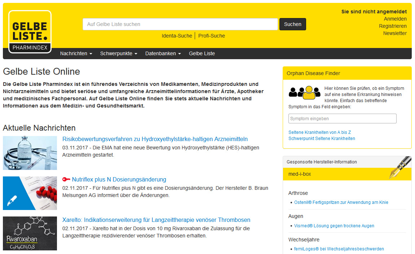Open the Vismed Lösung gegen trockene Augen link
The height and width of the screenshot is (254, 415).
(x=334, y=225)
